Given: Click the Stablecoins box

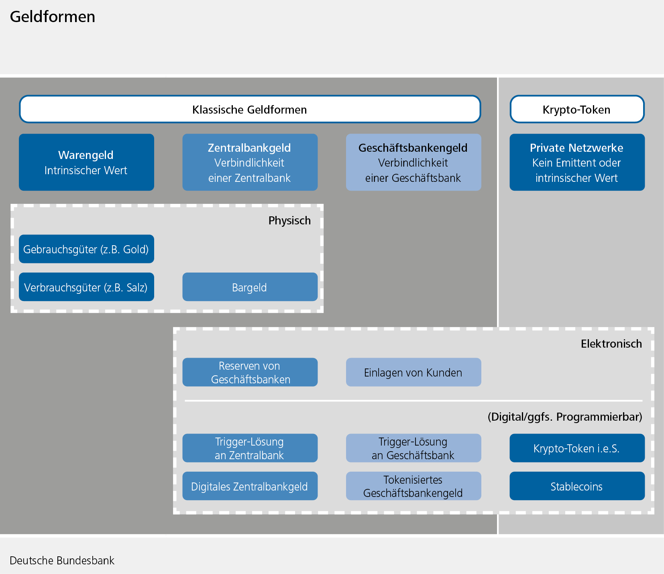Looking at the screenshot, I should (x=577, y=486).
